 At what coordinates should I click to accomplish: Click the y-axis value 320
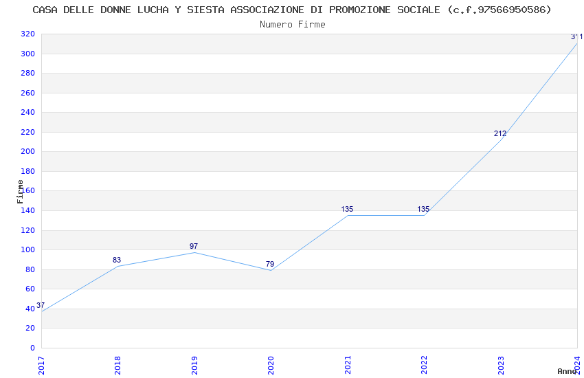(27, 34)
